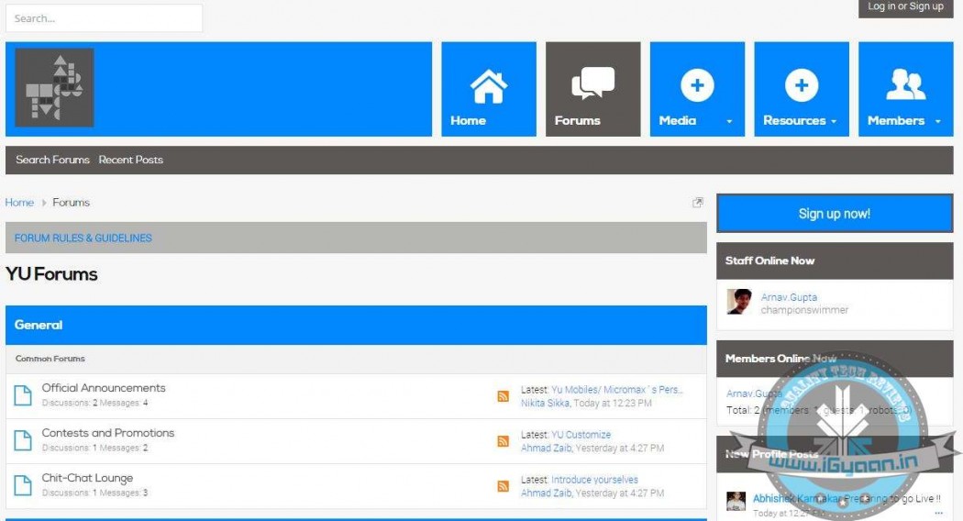Click Arnav.Gupta's avatar under Staff Online

(x=739, y=303)
